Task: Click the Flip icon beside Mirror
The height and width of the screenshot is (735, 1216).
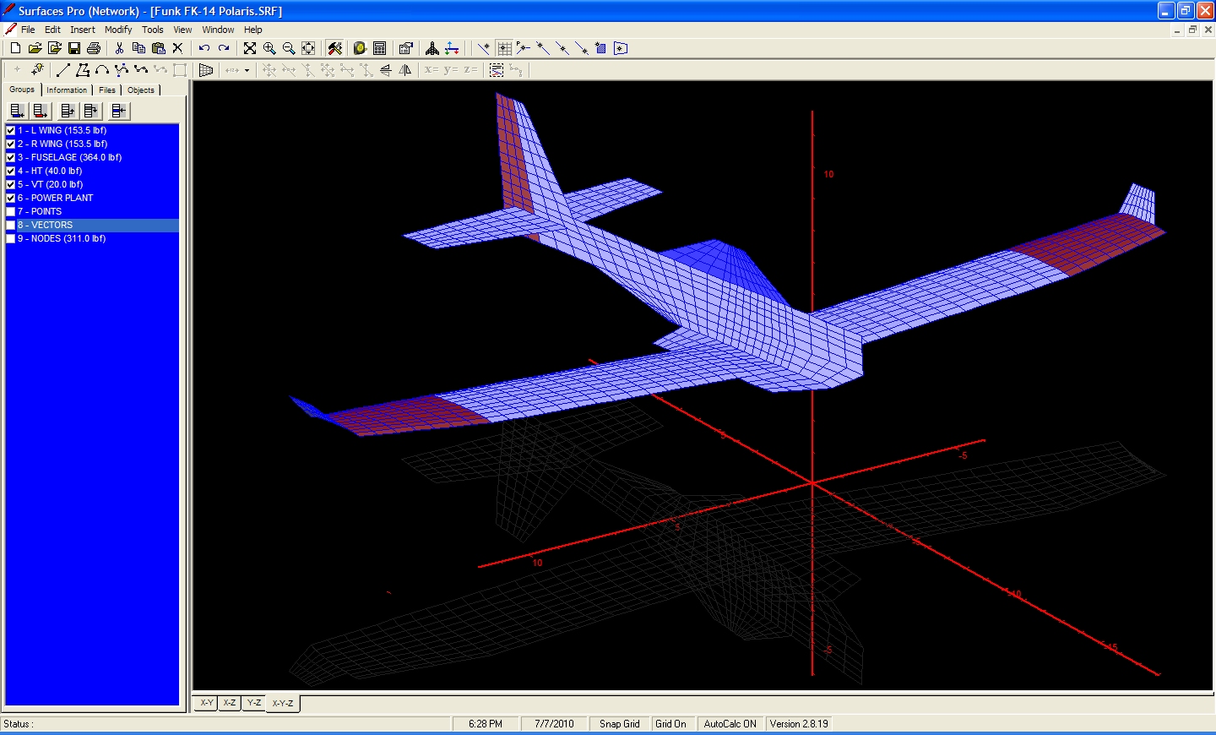Action: (x=386, y=70)
